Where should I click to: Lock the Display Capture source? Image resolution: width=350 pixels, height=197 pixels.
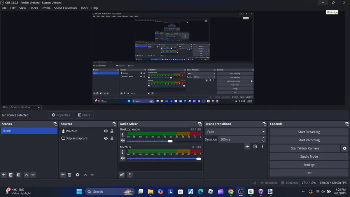[112, 138]
